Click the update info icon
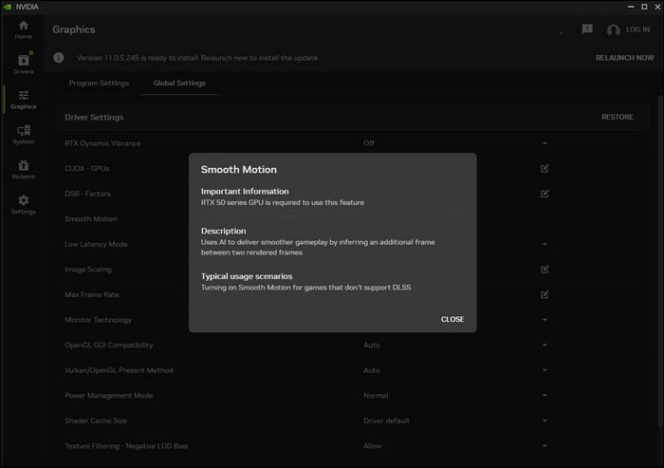 [x=59, y=58]
